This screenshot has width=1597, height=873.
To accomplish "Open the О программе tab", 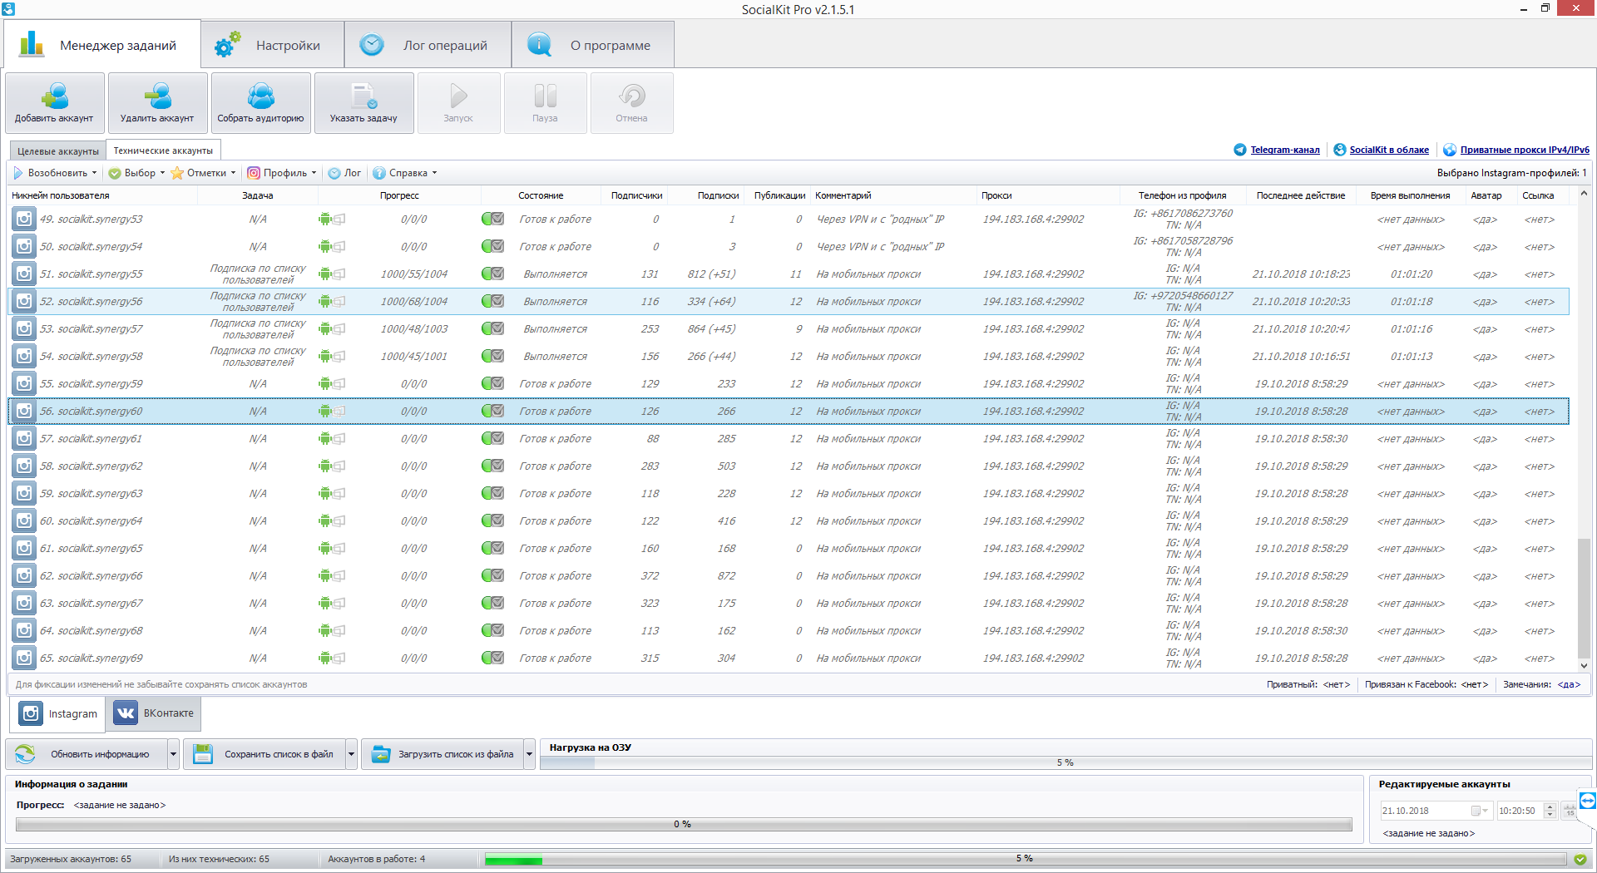I will coord(592,45).
